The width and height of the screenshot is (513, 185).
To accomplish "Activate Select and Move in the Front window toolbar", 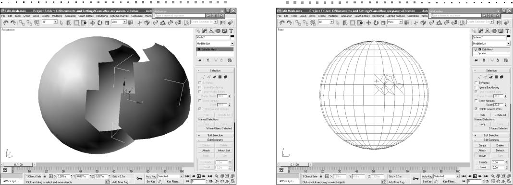I will 368,23.
